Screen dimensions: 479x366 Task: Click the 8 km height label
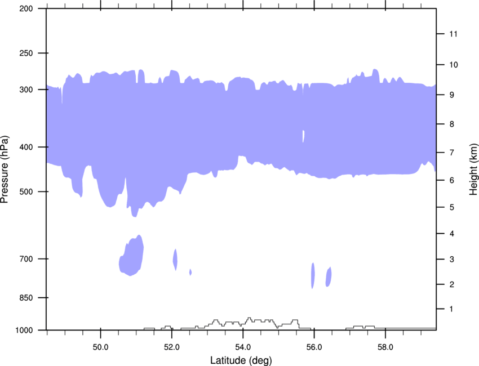point(451,124)
